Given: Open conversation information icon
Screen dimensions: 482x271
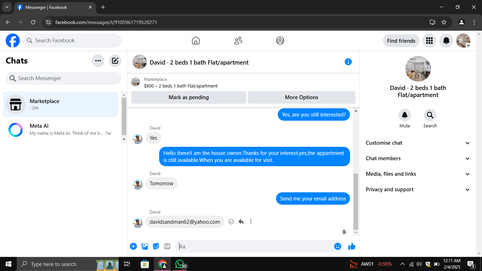Looking at the screenshot, I should point(348,62).
